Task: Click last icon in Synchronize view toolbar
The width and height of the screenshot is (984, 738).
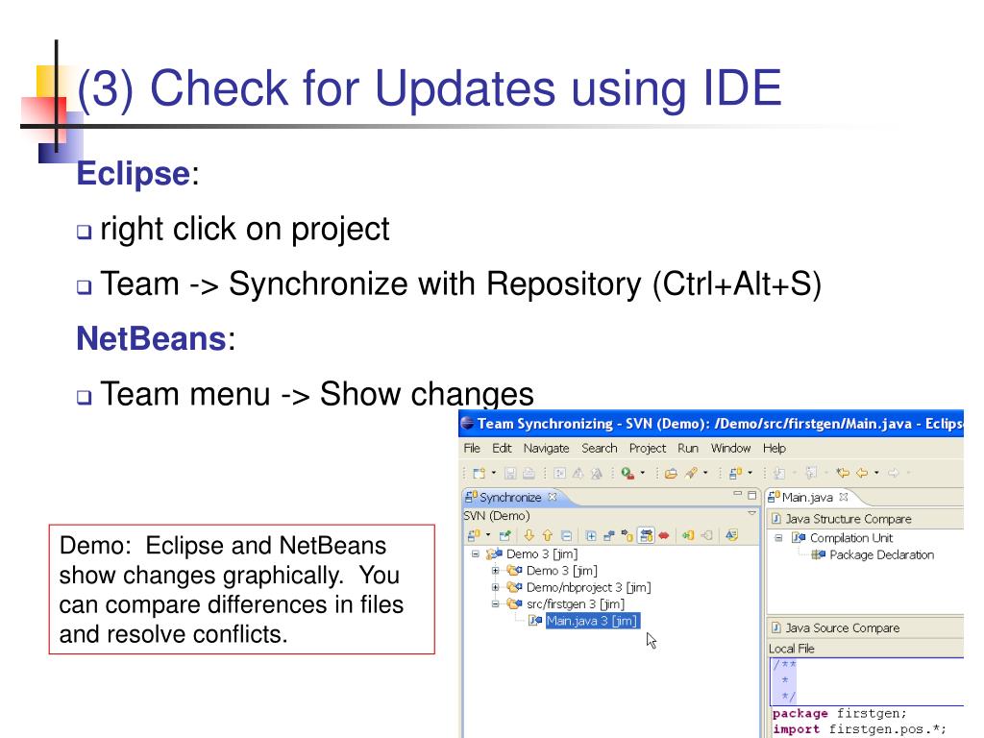Action: click(x=731, y=535)
